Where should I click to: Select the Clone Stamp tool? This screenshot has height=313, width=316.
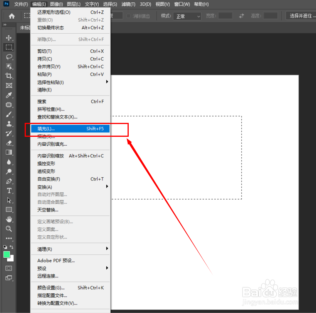coord(8,124)
